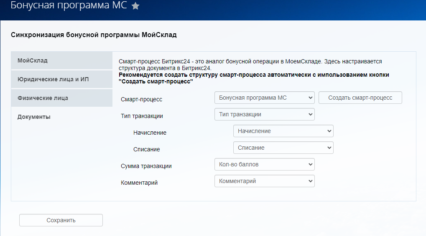
Task: Click the Комментарий label on the left
Action: (x=139, y=183)
